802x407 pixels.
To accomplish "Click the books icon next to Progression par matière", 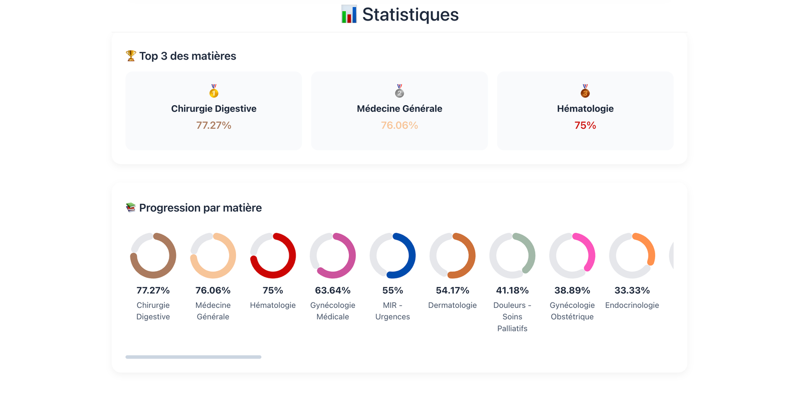I will [x=130, y=207].
